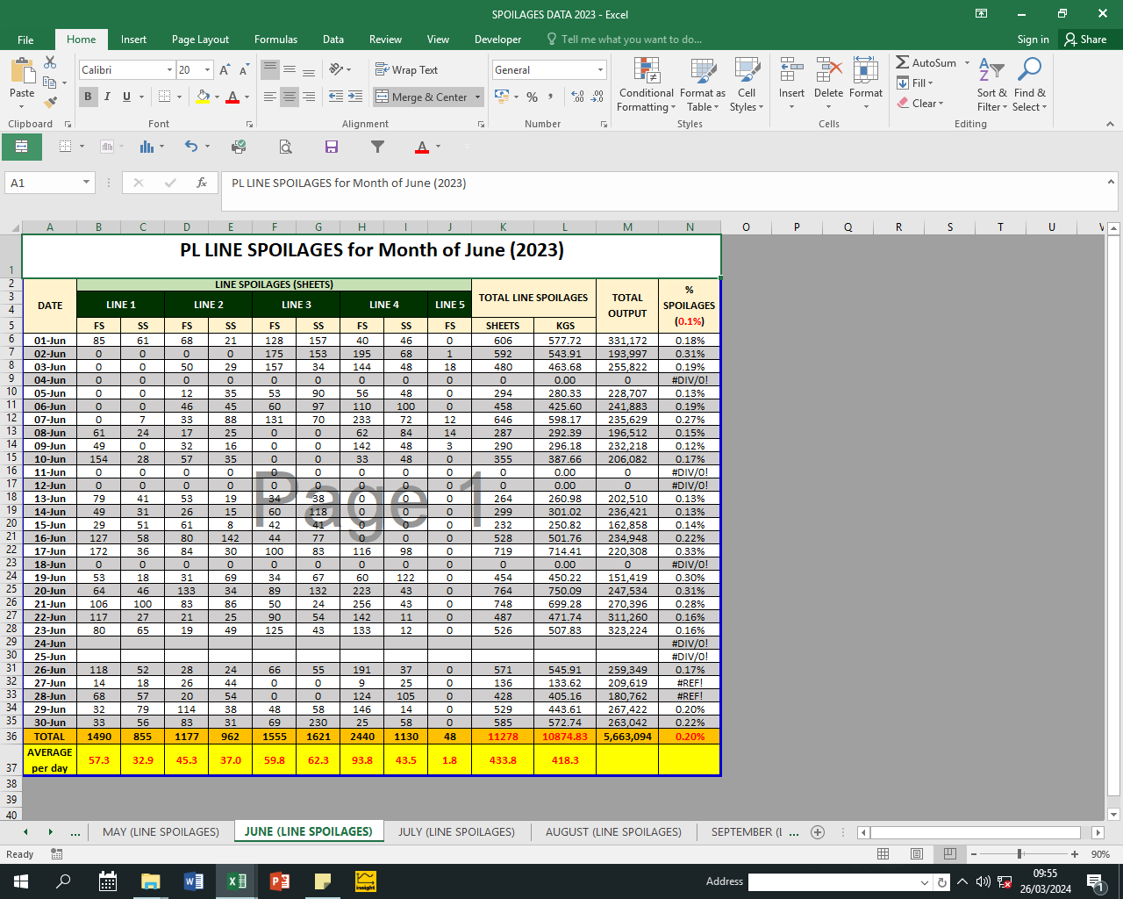Viewport: 1123px width, 899px height.
Task: Open the MAY (LINE SPOILAGES) sheet
Action: click(161, 832)
